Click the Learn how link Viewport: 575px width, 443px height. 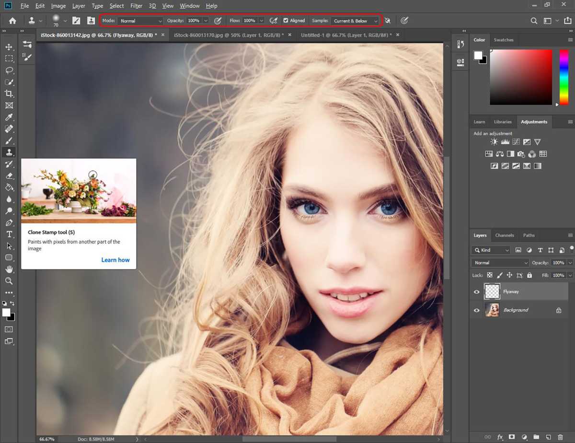pos(115,259)
